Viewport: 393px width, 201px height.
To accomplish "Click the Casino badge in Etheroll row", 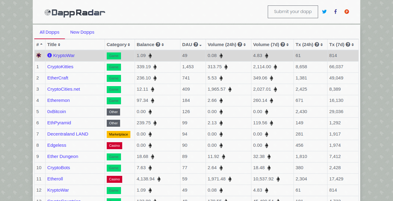I will pos(114,179).
